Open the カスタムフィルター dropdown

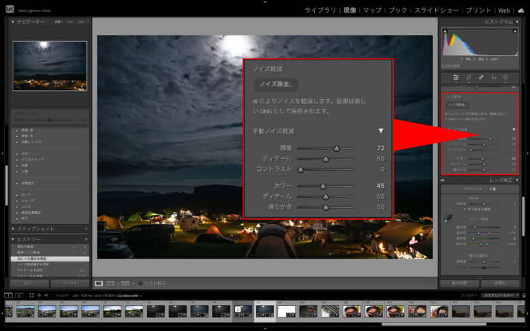point(501,295)
